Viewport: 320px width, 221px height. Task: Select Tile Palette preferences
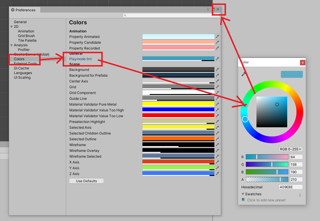tap(27, 40)
